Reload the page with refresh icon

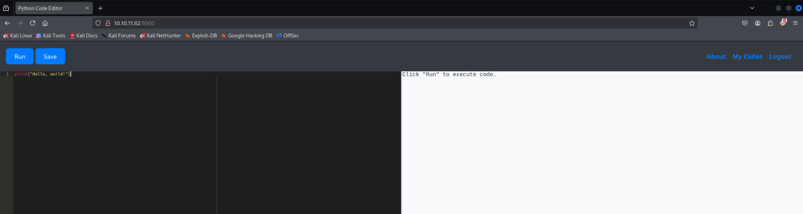[33, 23]
